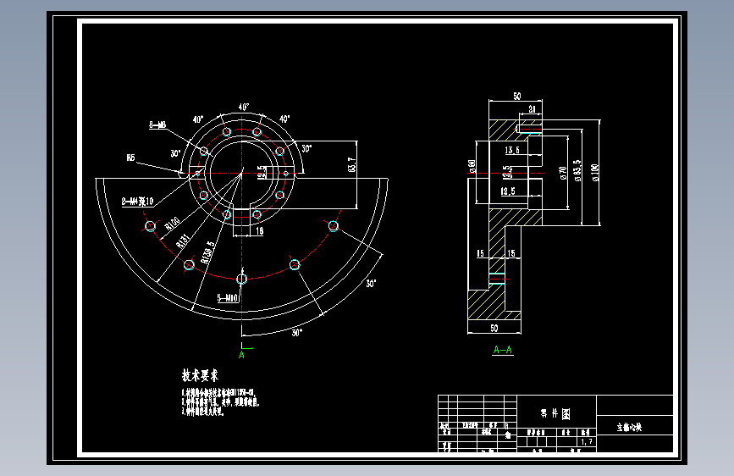The height and width of the screenshot is (476, 734).
Task: Pick the ø83.5 diameter dimension
Action: (x=577, y=170)
